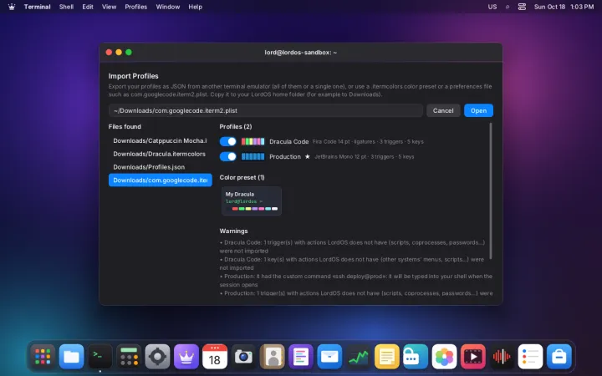Viewport: 602px width, 376px height.
Task: Click the Production profile name
Action: pos(285,156)
